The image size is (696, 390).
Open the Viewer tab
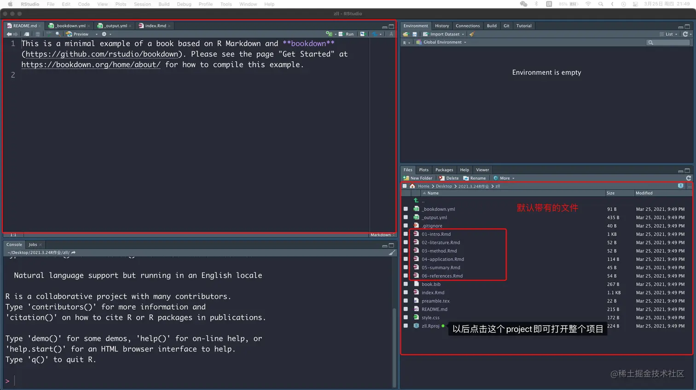click(x=482, y=170)
